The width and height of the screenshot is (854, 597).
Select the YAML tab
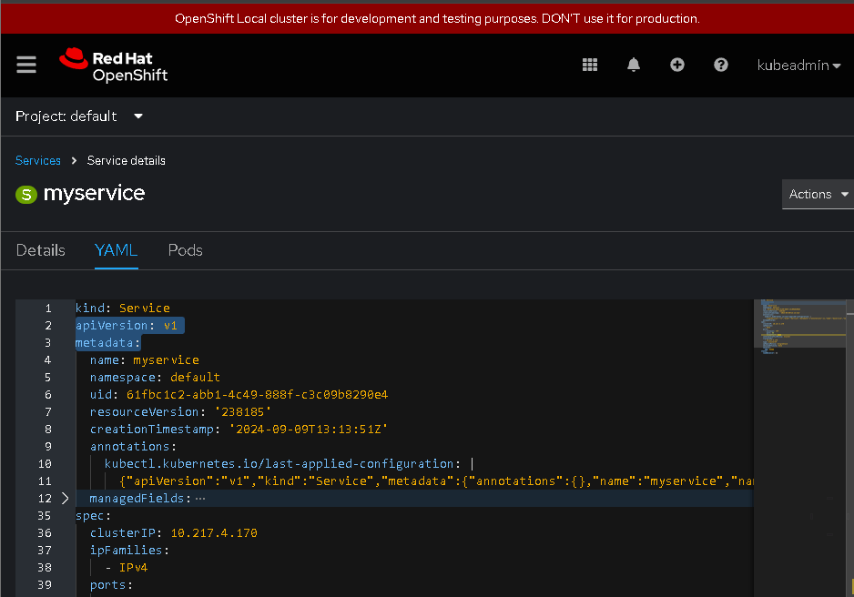pyautogui.click(x=116, y=250)
